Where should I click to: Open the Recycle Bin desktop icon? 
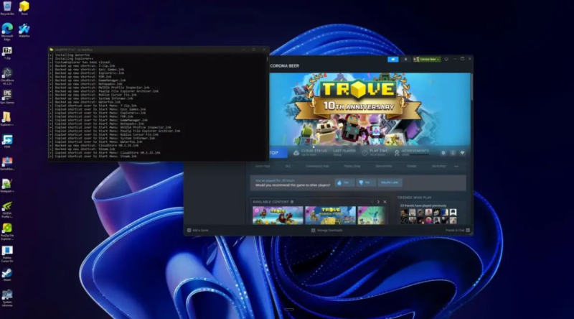tap(7, 8)
